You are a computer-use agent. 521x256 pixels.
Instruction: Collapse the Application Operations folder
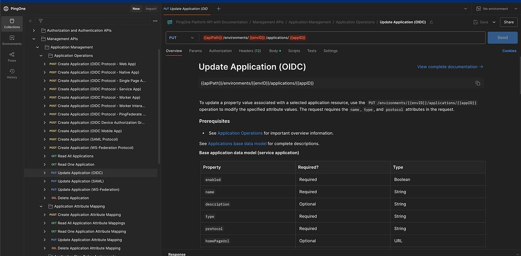point(41,55)
